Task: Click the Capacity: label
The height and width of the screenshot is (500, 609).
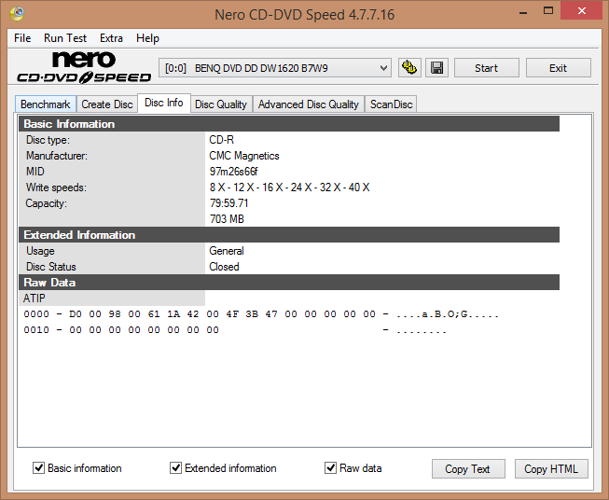Action: tap(47, 203)
